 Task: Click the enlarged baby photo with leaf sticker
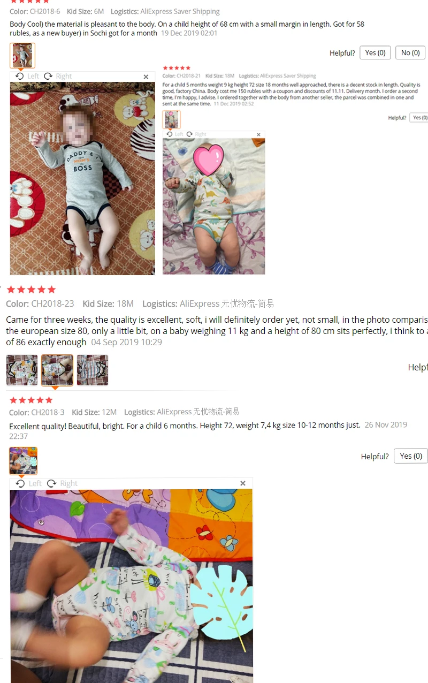[131, 586]
